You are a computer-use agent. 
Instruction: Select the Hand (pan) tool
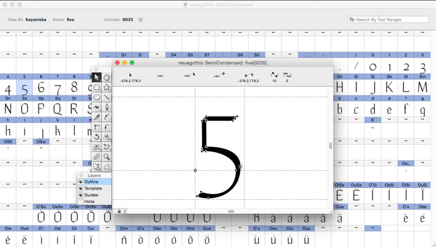pos(107,77)
